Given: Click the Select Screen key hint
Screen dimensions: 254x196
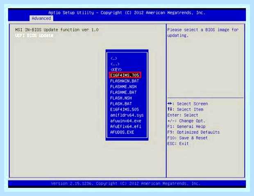Looking at the screenshot, I should pos(188,104).
